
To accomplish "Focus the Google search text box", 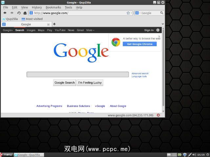I will pos(78,74).
